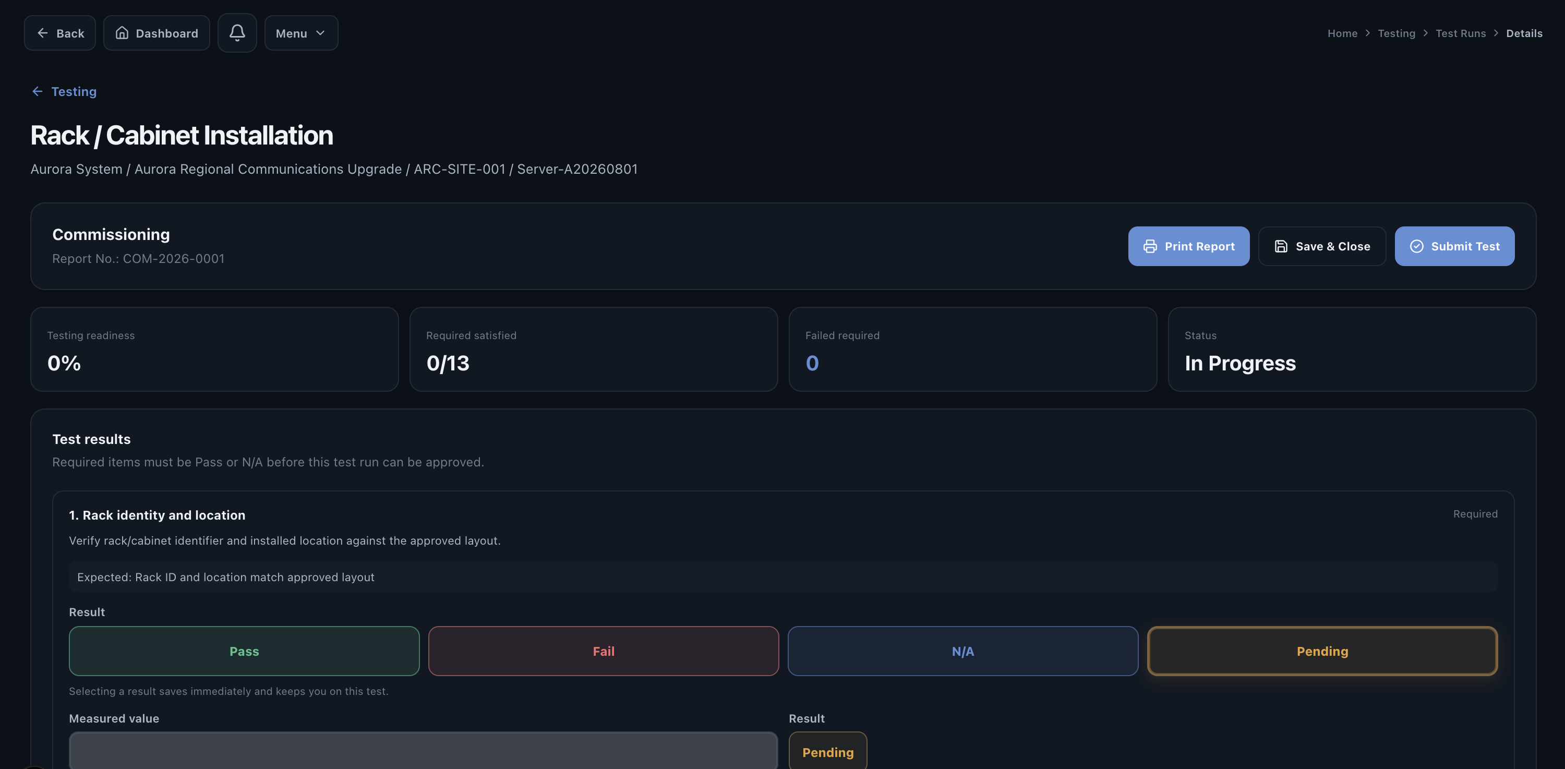Open Test Runs breadcrumb
The width and height of the screenshot is (1565, 769).
pyautogui.click(x=1460, y=33)
